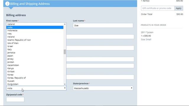This screenshot has width=189, height=106.
Task: Select Israel in the country dropdown
Action: (x=35, y=46)
